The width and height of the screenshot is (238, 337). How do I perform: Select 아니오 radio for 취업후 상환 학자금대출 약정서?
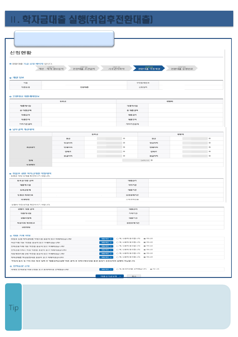click(145, 238)
